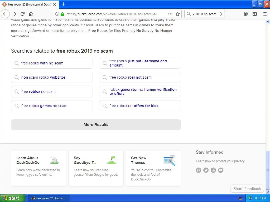Open the Windows start menu

coord(12,198)
